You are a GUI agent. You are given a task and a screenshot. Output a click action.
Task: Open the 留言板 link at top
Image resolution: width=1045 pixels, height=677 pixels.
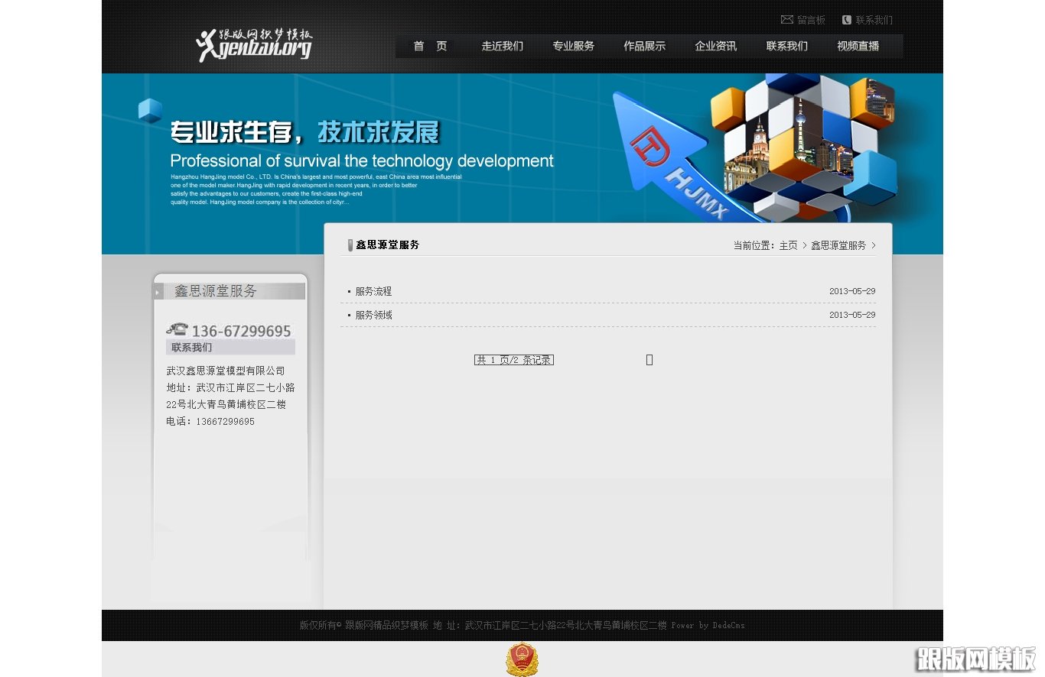pyautogui.click(x=810, y=20)
